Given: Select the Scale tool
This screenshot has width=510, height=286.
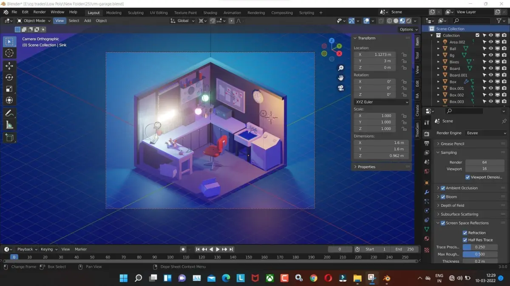Looking at the screenshot, I should click(x=9, y=89).
